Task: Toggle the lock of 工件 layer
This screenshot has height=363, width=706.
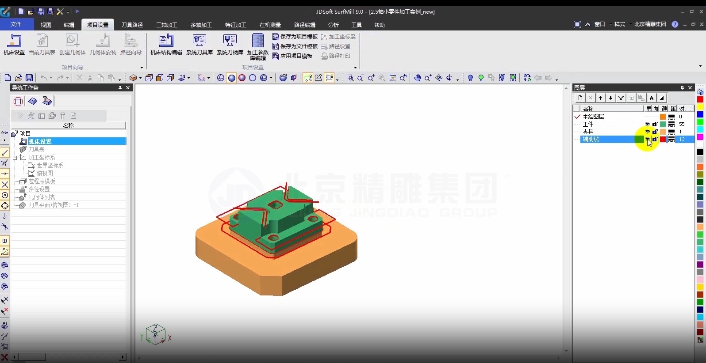Action: point(655,124)
